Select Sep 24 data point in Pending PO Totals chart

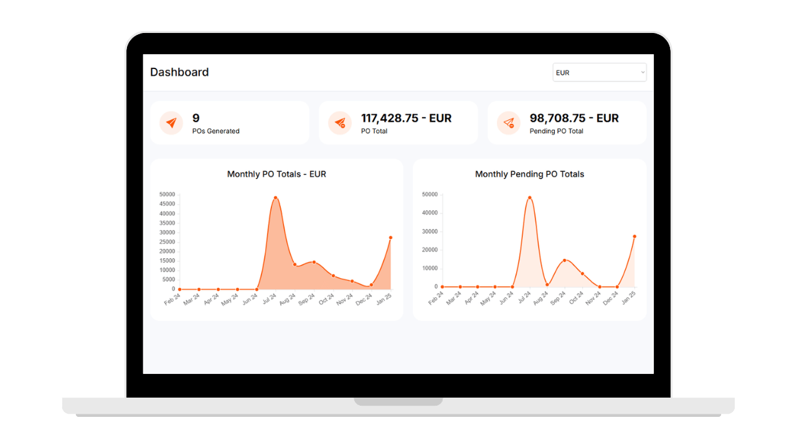point(564,260)
